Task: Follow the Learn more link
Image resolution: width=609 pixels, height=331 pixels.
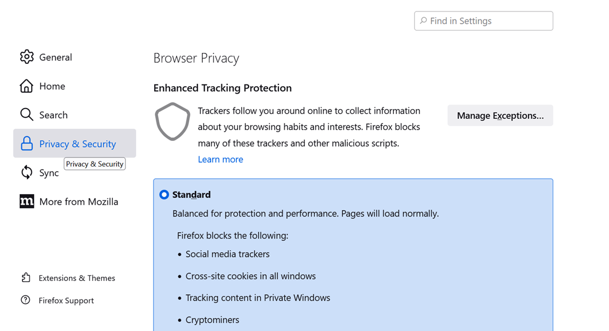Action: point(220,159)
